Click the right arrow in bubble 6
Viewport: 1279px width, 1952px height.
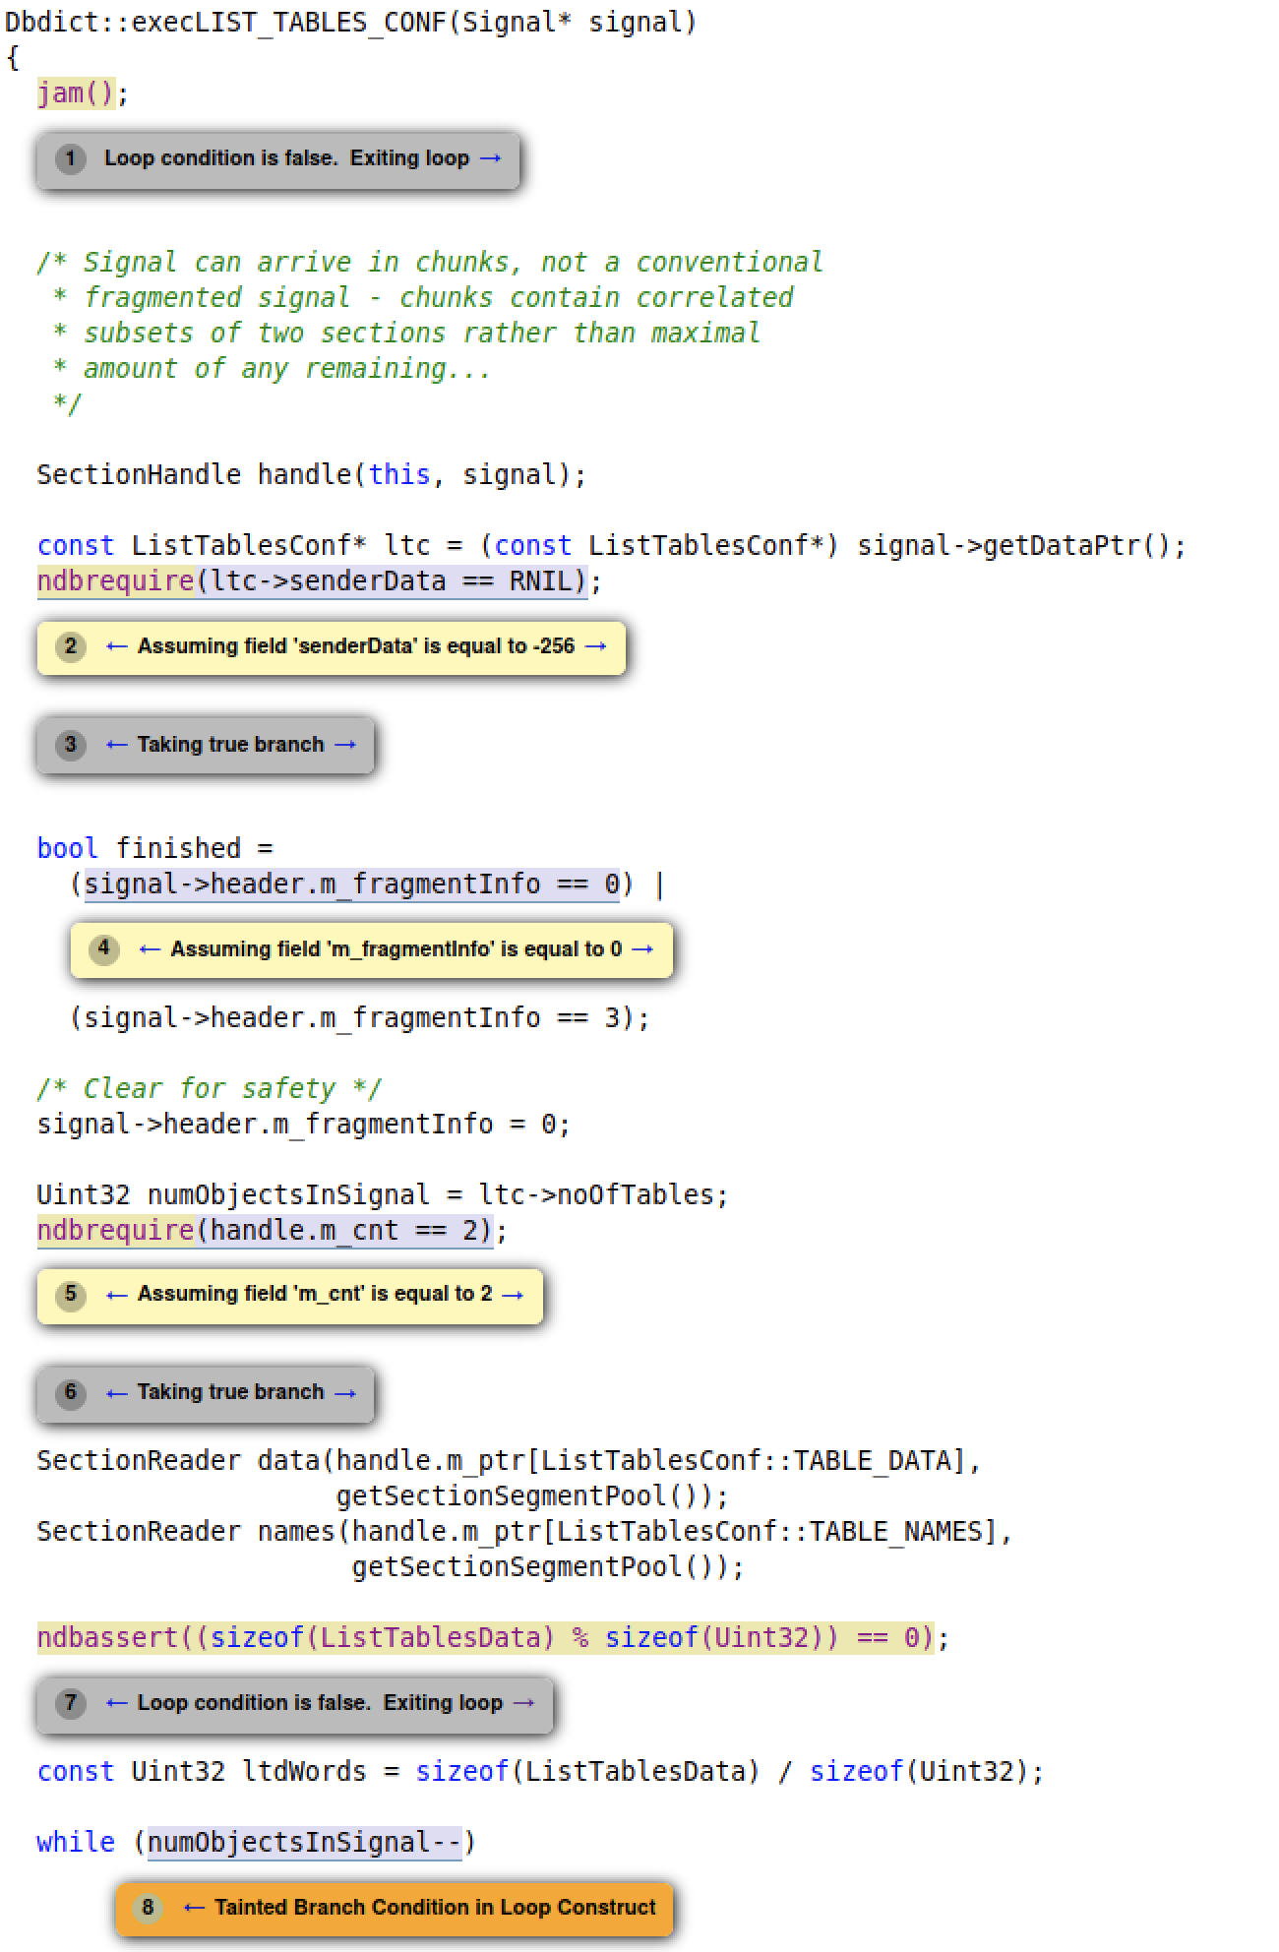point(344,1392)
